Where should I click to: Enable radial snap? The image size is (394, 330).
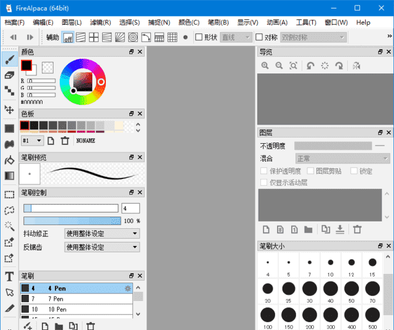point(120,37)
